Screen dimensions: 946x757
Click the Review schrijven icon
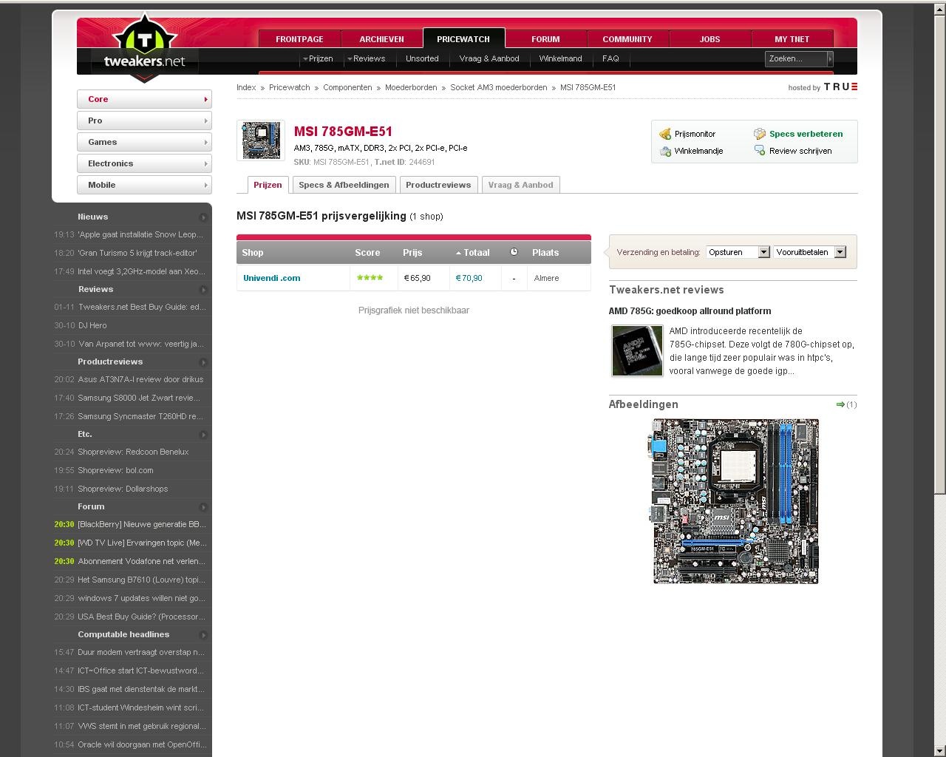760,151
